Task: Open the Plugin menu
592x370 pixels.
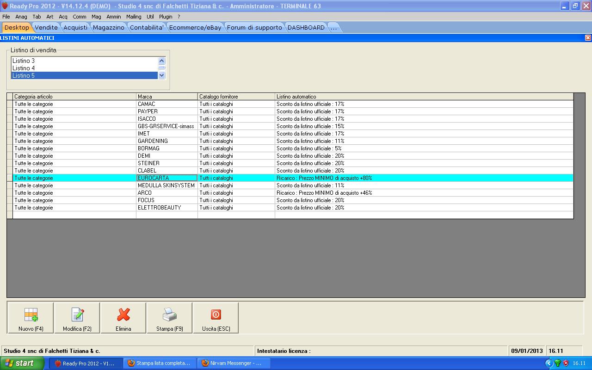Action: tap(166, 17)
